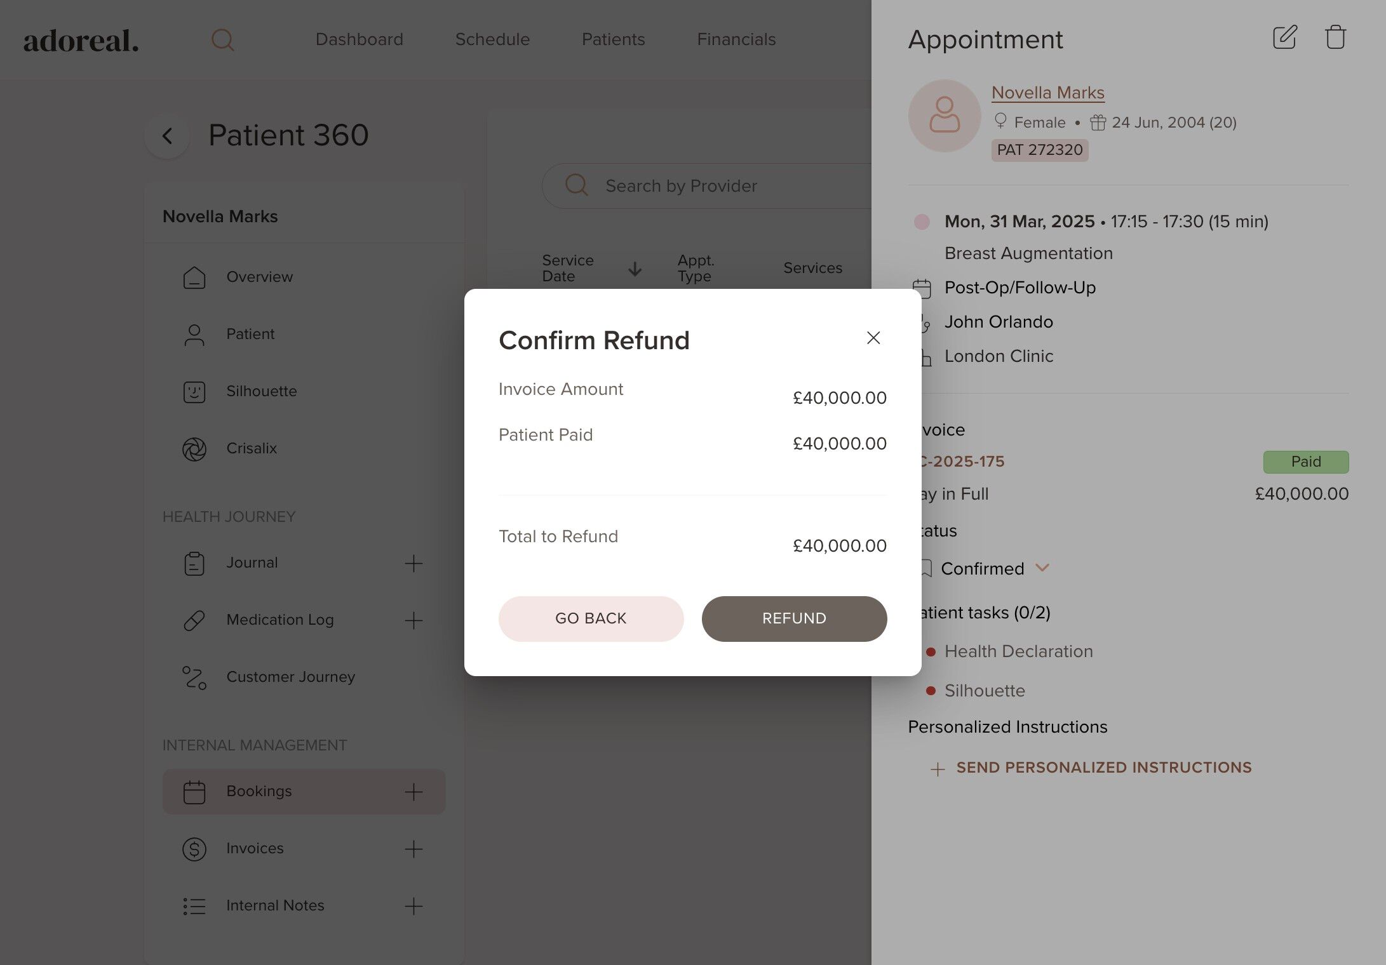Click the plus icon beside Invoices
The width and height of the screenshot is (1386, 965).
pos(414,849)
